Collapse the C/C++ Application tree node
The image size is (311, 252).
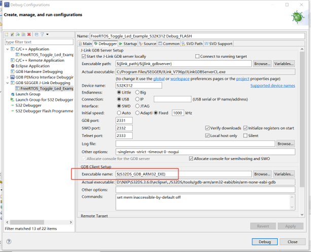(x=7, y=49)
